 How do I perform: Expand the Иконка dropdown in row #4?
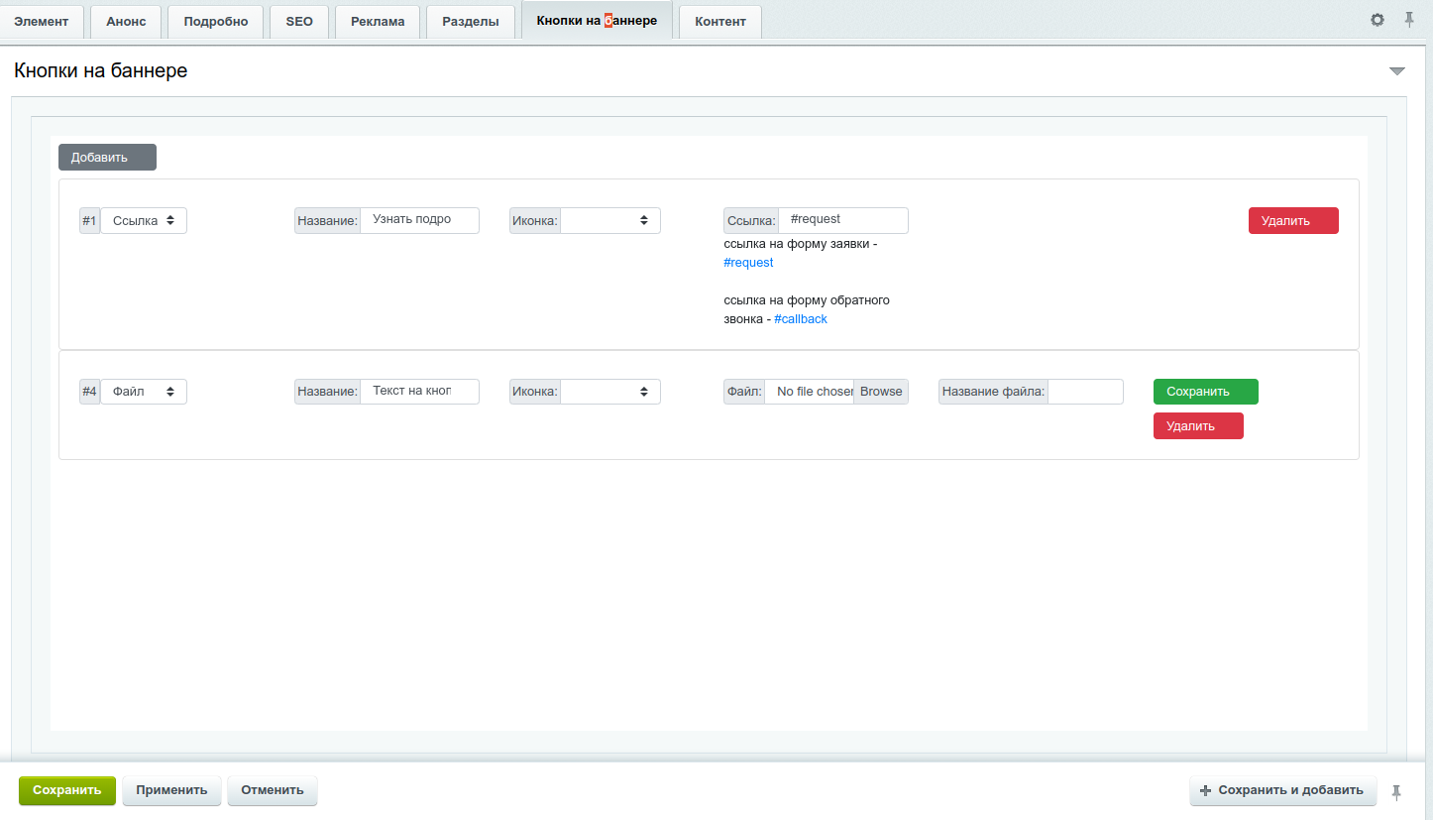pyautogui.click(x=610, y=392)
